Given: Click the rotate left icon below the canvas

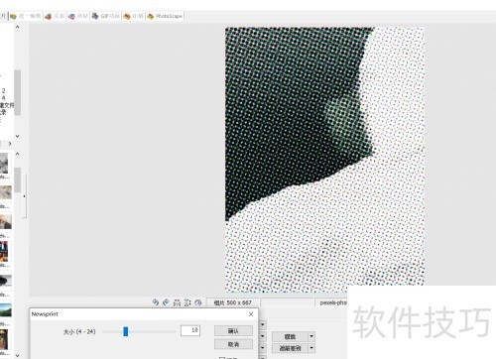Looking at the screenshot, I should pyautogui.click(x=156, y=302).
